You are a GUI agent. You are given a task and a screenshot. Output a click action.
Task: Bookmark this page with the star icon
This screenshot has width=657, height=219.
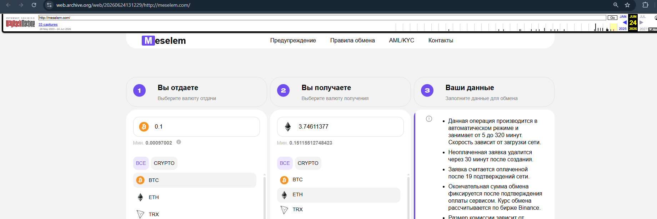click(x=627, y=5)
